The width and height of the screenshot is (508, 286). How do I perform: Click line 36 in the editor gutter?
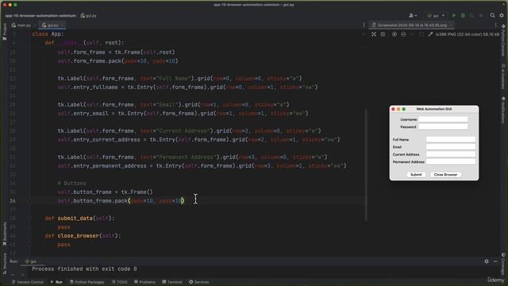[x=12, y=201]
